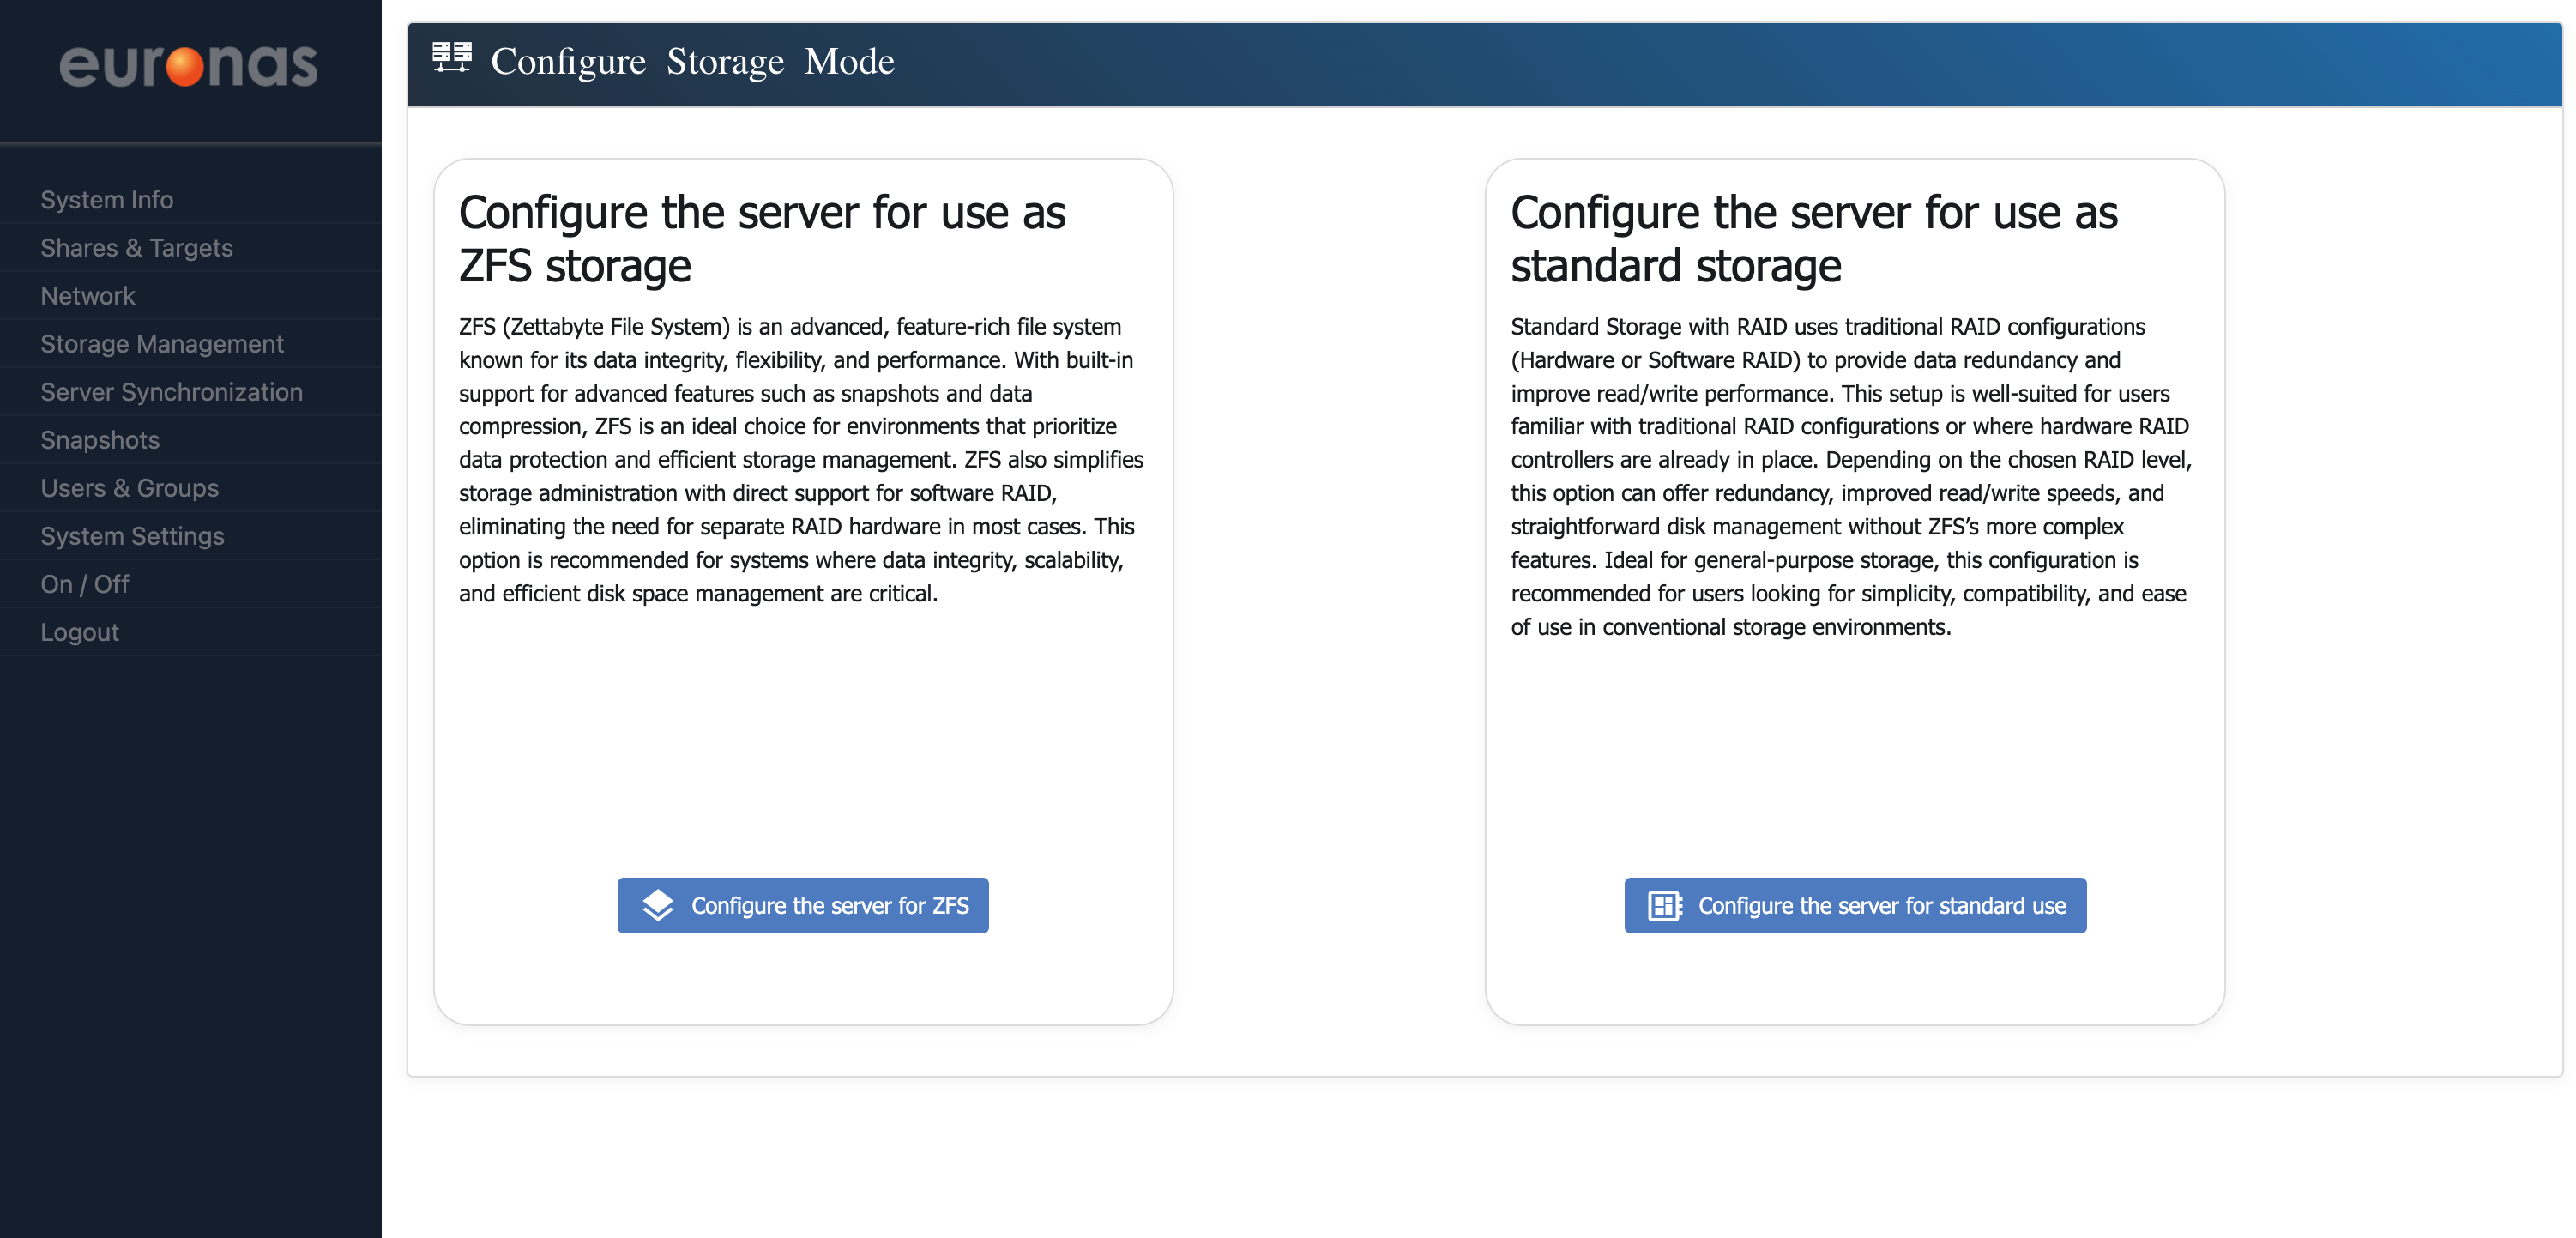Navigate to Users & Groups
The height and width of the screenshot is (1238, 2576).
[129, 488]
